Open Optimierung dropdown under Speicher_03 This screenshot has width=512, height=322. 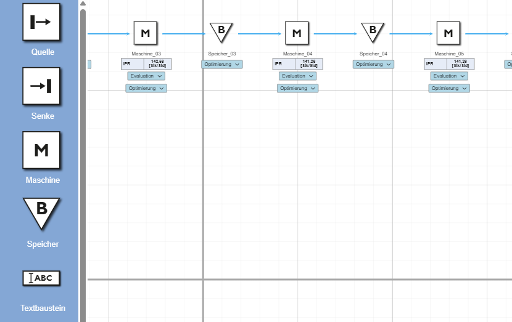point(222,65)
